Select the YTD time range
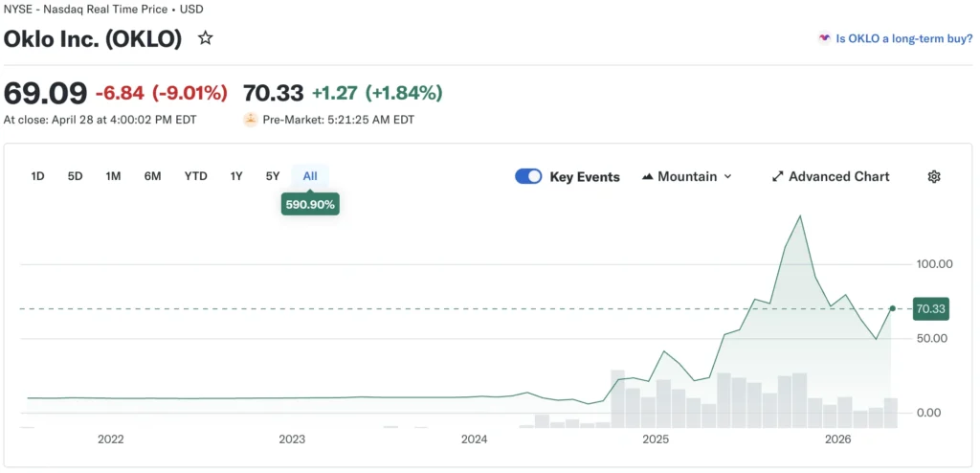The width and height of the screenshot is (980, 473). click(x=195, y=176)
